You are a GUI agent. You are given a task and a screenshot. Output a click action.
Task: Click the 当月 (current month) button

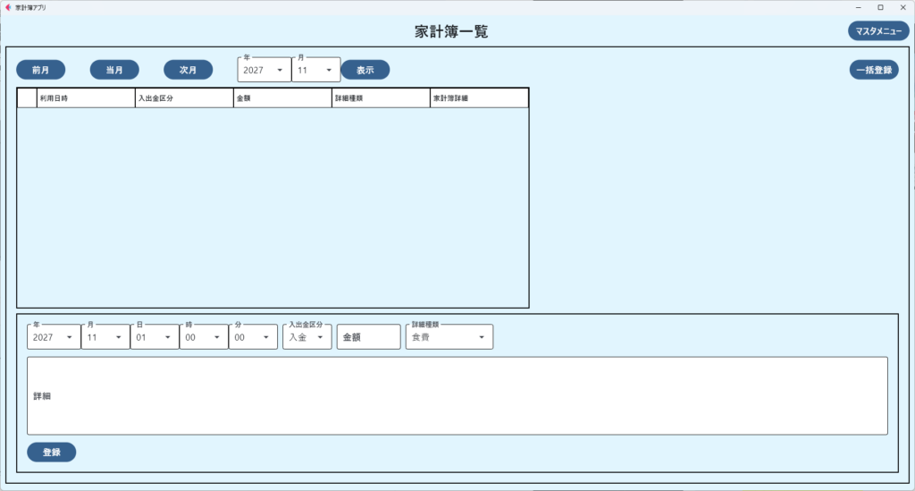click(x=114, y=70)
